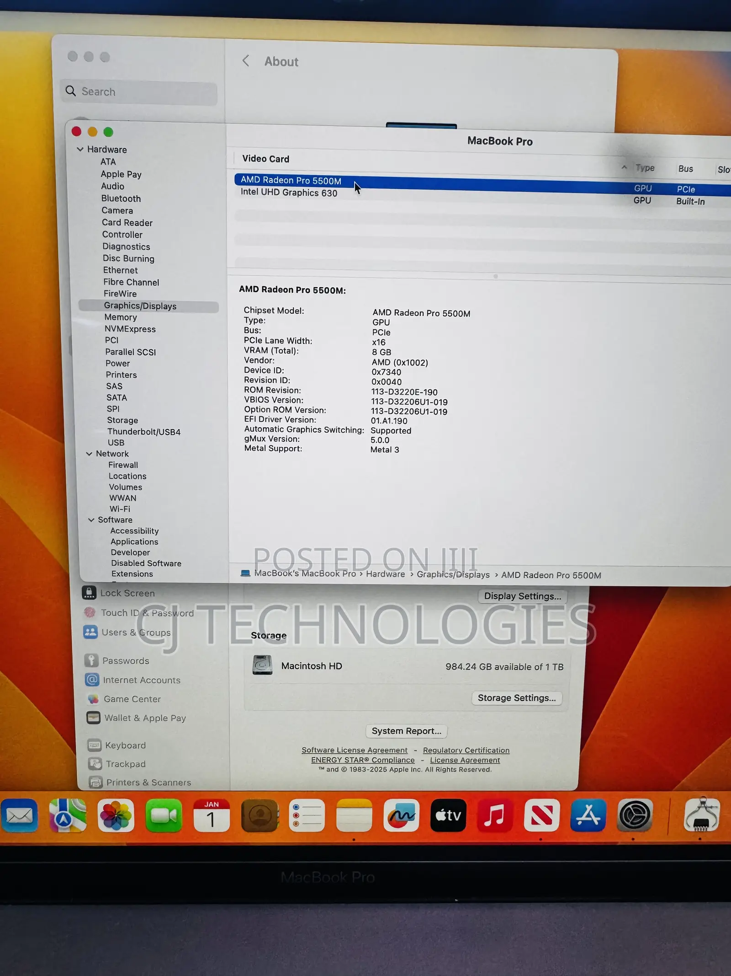Click the System Report button

pyautogui.click(x=407, y=731)
